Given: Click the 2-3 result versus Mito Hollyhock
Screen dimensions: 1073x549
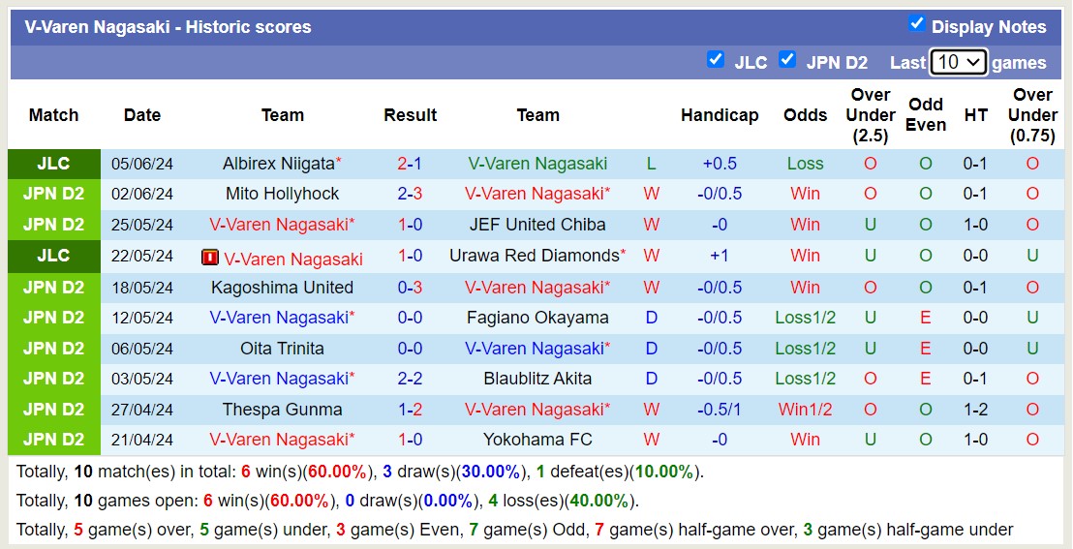Looking at the screenshot, I should 410,194.
